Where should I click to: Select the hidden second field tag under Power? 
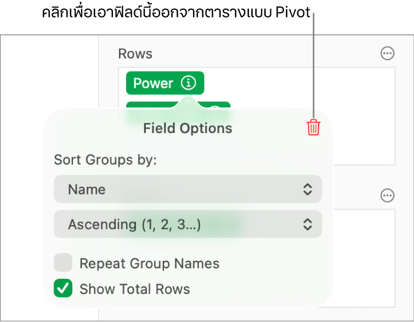tap(165, 106)
